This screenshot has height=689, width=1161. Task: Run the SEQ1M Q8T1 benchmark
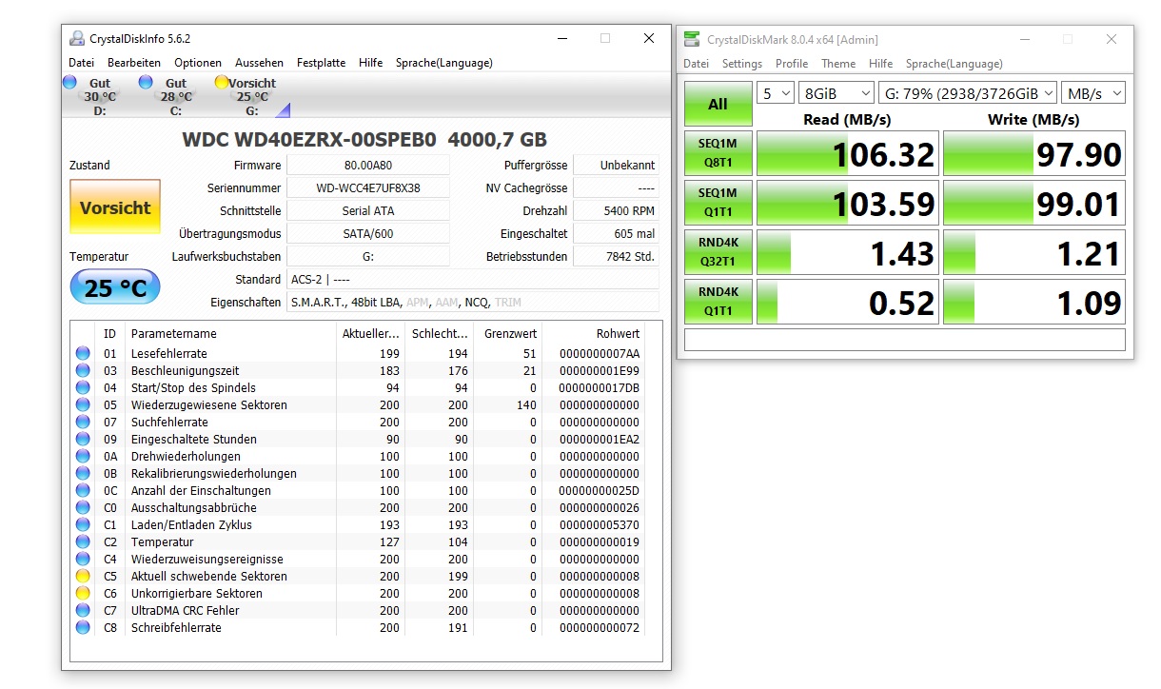coord(718,152)
